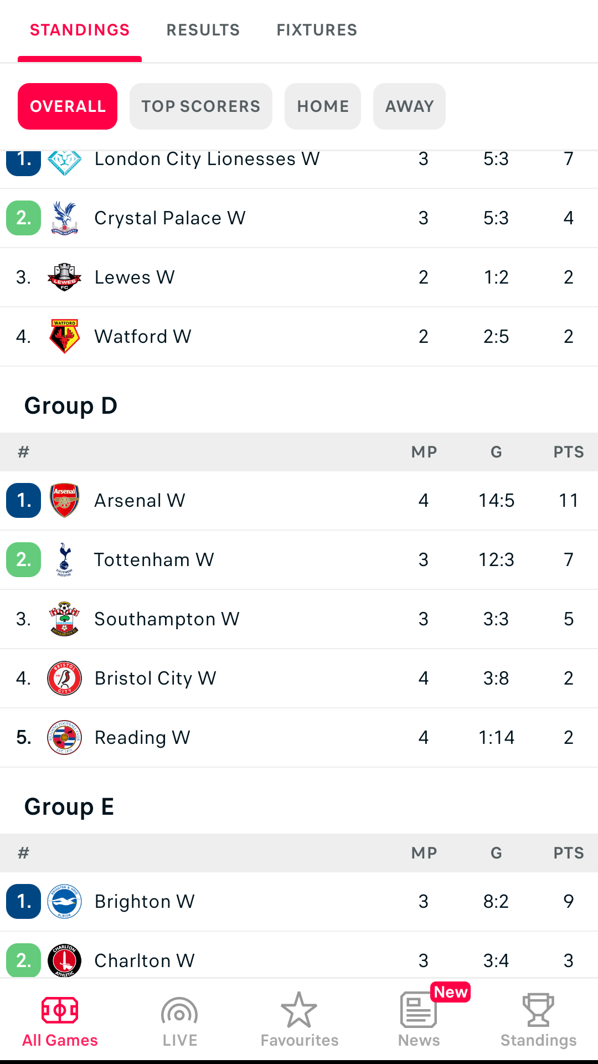Open Bristol City W team row

coord(299,679)
